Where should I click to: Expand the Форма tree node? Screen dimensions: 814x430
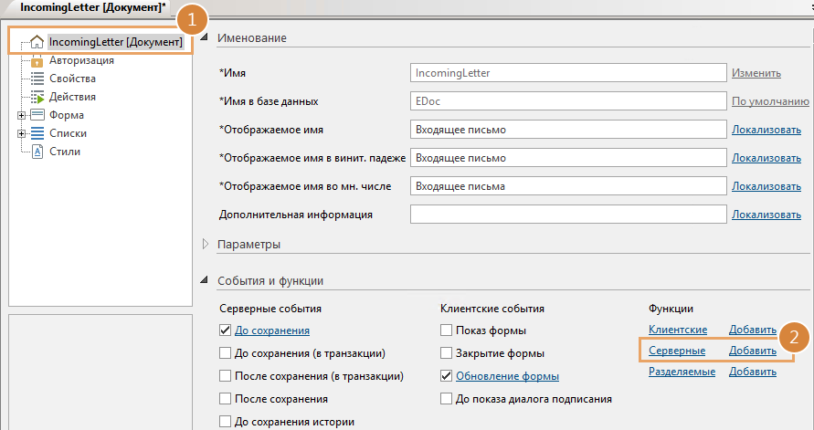[21, 116]
